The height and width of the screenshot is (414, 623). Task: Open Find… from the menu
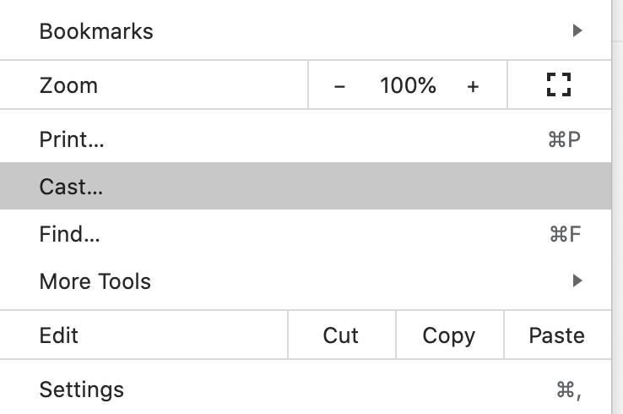[x=69, y=233]
